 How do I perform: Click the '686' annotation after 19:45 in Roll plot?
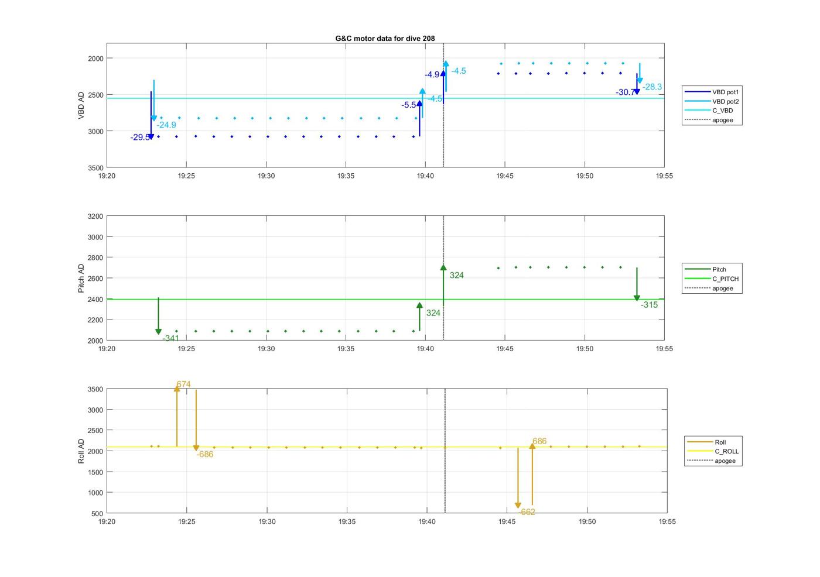(539, 441)
